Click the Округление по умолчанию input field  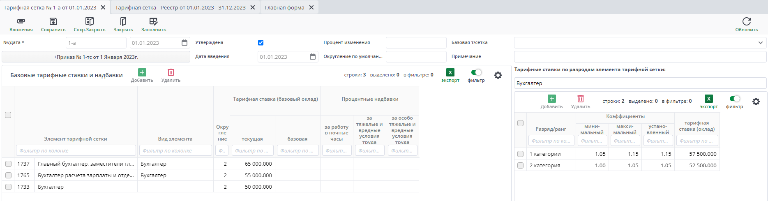pyautogui.click(x=416, y=57)
